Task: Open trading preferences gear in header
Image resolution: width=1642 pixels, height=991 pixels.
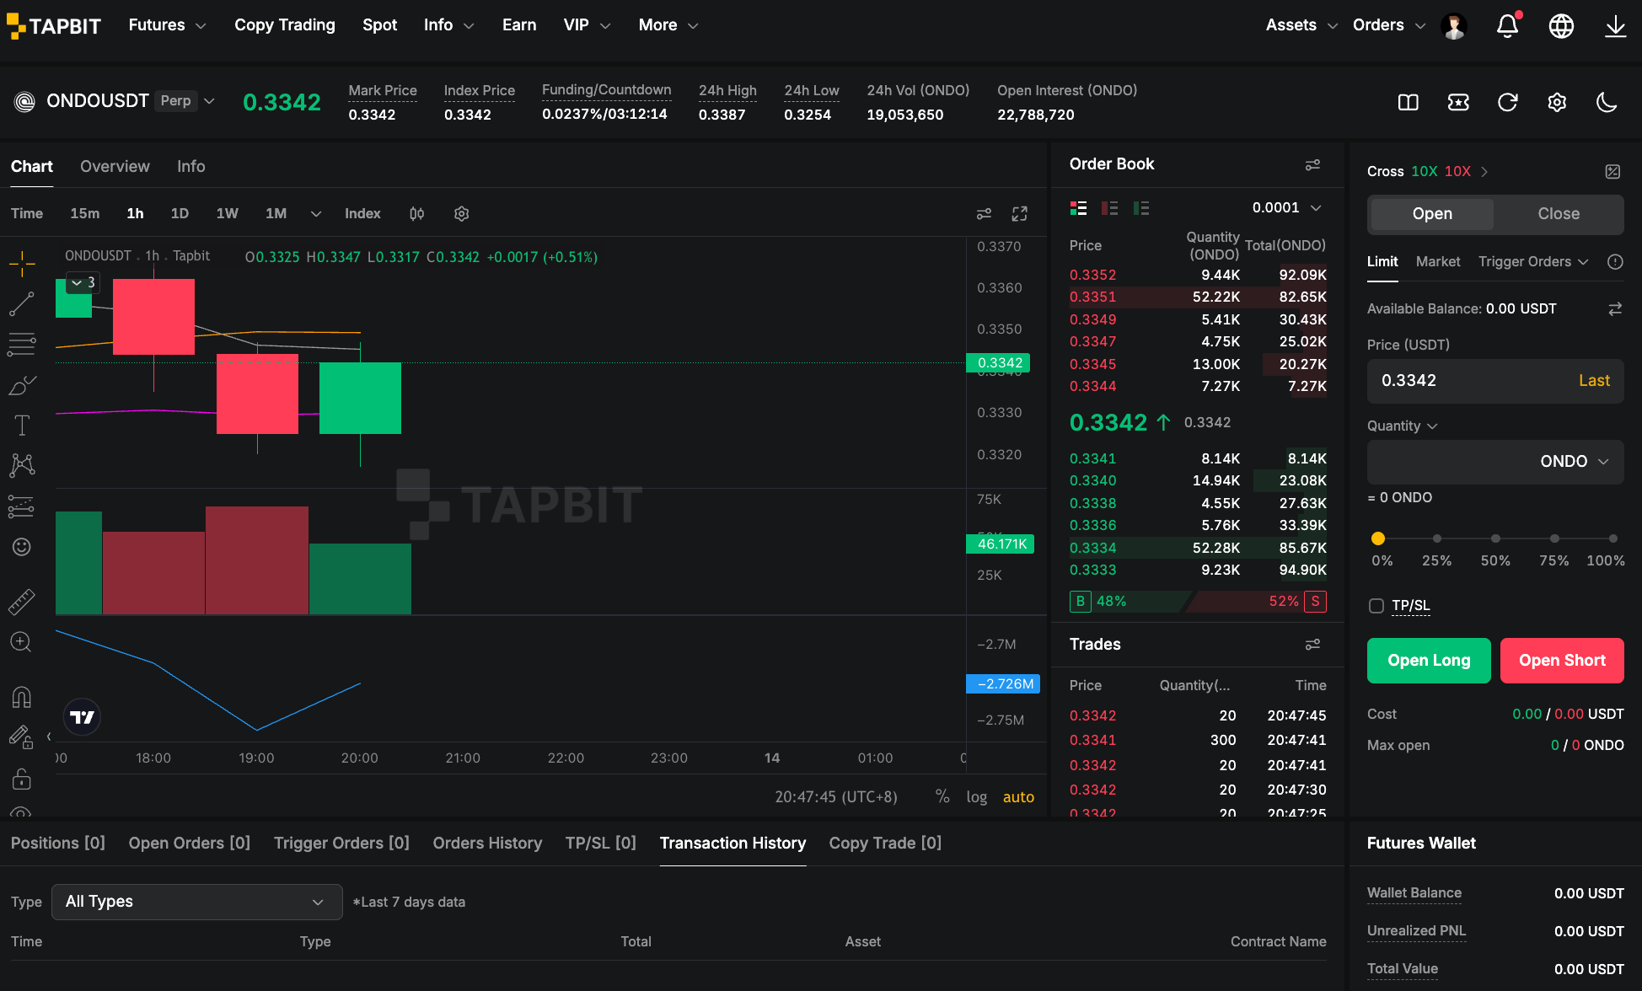Action: coord(1557,102)
